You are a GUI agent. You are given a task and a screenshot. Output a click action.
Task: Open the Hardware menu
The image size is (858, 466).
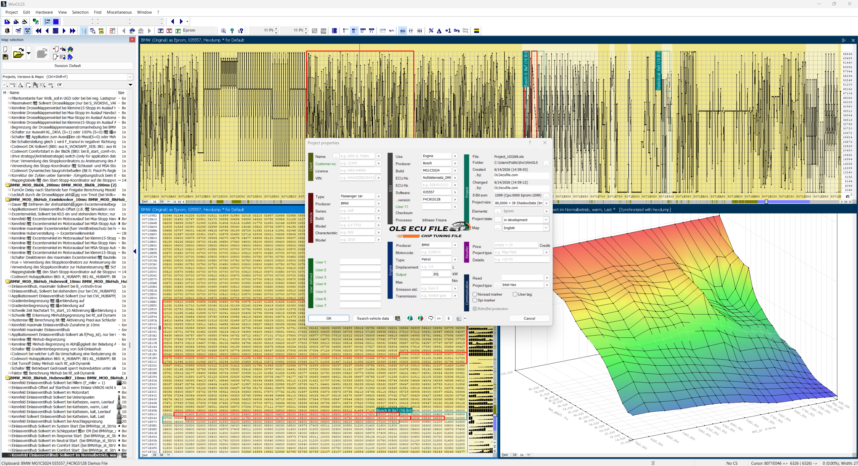pyautogui.click(x=44, y=12)
